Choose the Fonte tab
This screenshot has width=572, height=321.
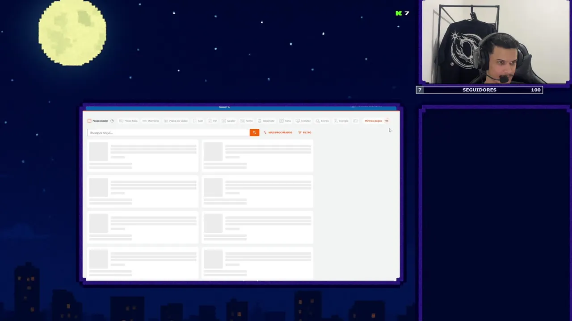[247, 121]
